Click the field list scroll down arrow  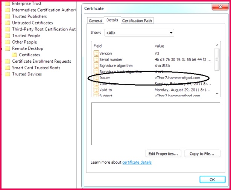(x=217, y=93)
